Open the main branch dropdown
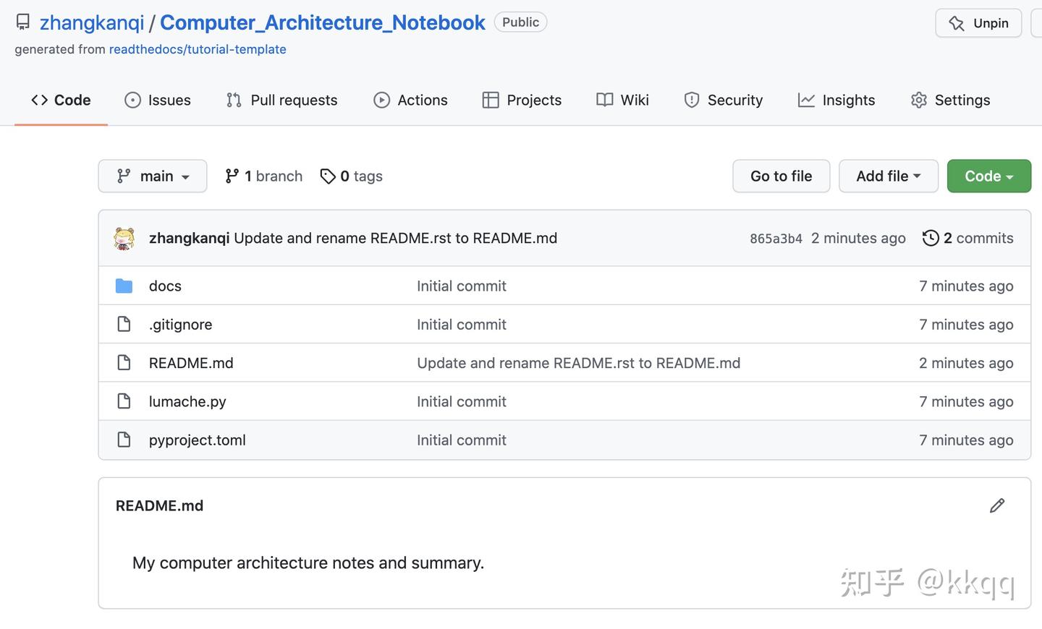 click(152, 176)
